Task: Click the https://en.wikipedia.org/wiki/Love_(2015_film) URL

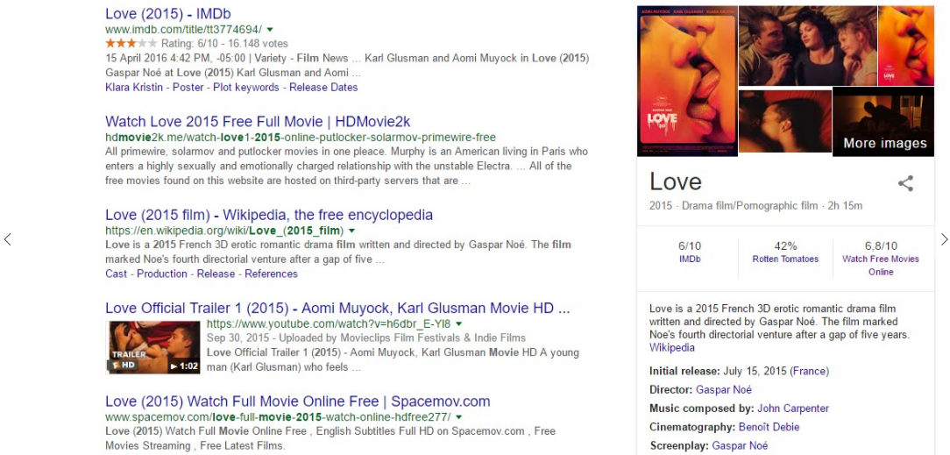Action: pos(224,231)
